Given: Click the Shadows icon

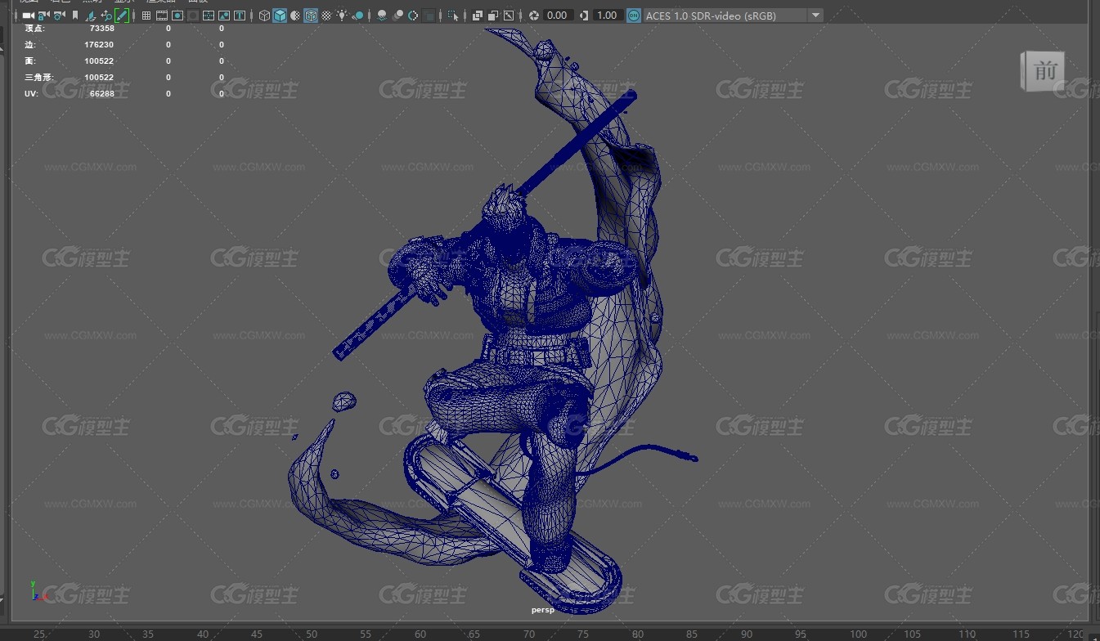Looking at the screenshot, I should pos(358,16).
